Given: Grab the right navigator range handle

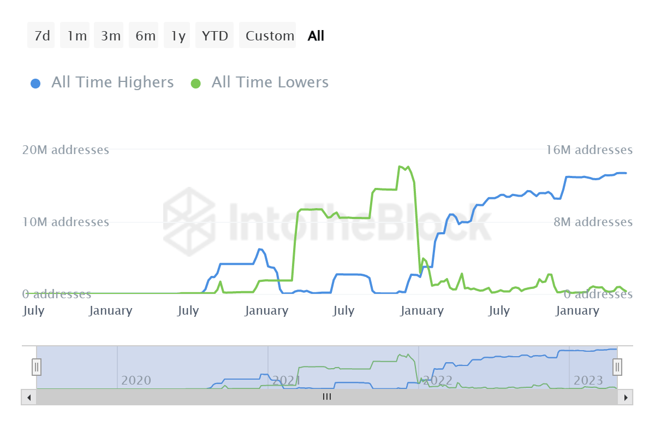Looking at the screenshot, I should click(x=617, y=367).
